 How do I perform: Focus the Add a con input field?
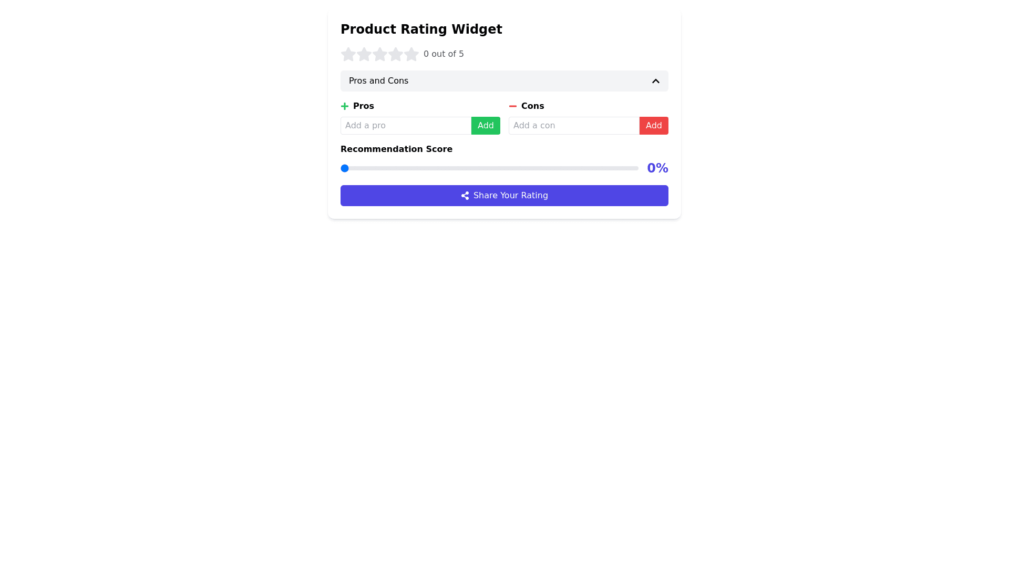click(x=574, y=126)
